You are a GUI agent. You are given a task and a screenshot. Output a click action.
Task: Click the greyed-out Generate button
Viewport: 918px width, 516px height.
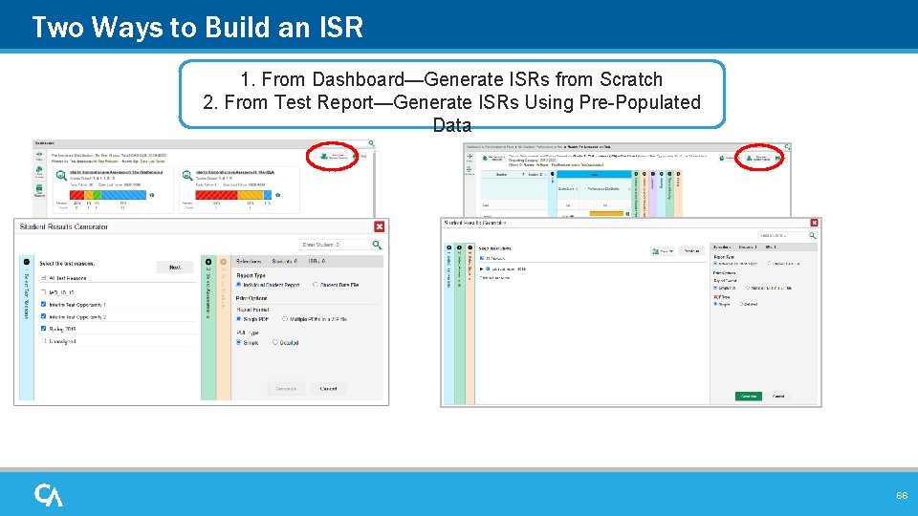(x=286, y=389)
